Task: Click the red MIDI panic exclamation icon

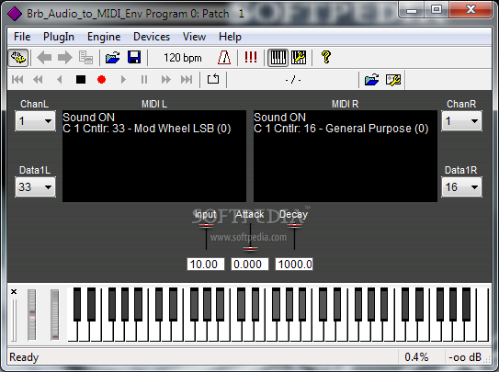Action: click(251, 58)
